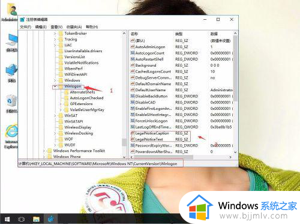This screenshot has width=300, height=224.
Task: Click the AutoLogonCount DWORD value icon
Action: click(133, 53)
